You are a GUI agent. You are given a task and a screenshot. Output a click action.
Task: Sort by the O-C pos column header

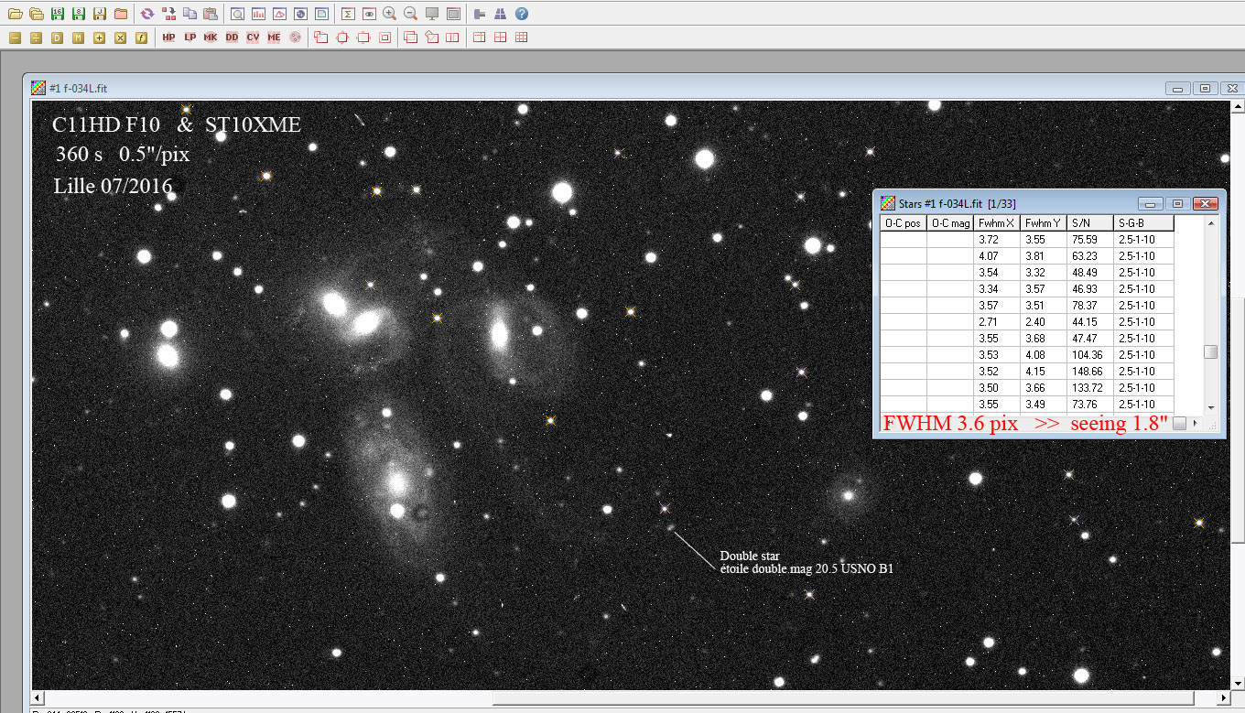[x=904, y=223]
